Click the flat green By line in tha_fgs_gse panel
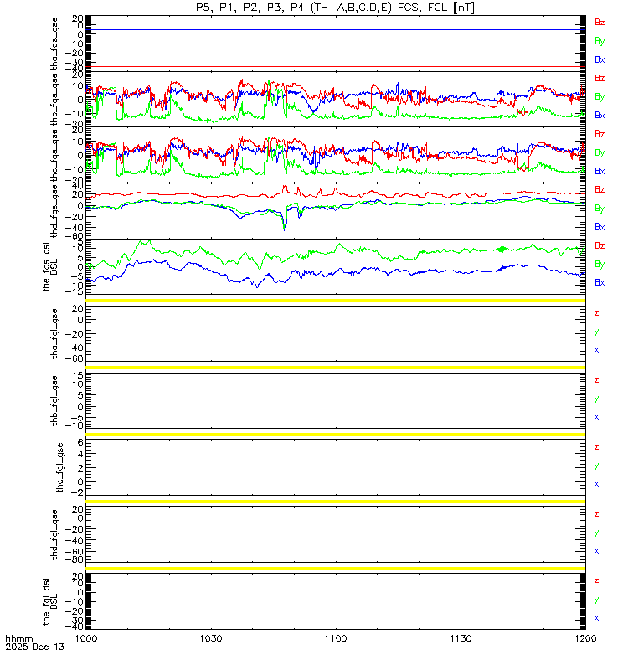This screenshot has width=628, height=670. pos(336,23)
